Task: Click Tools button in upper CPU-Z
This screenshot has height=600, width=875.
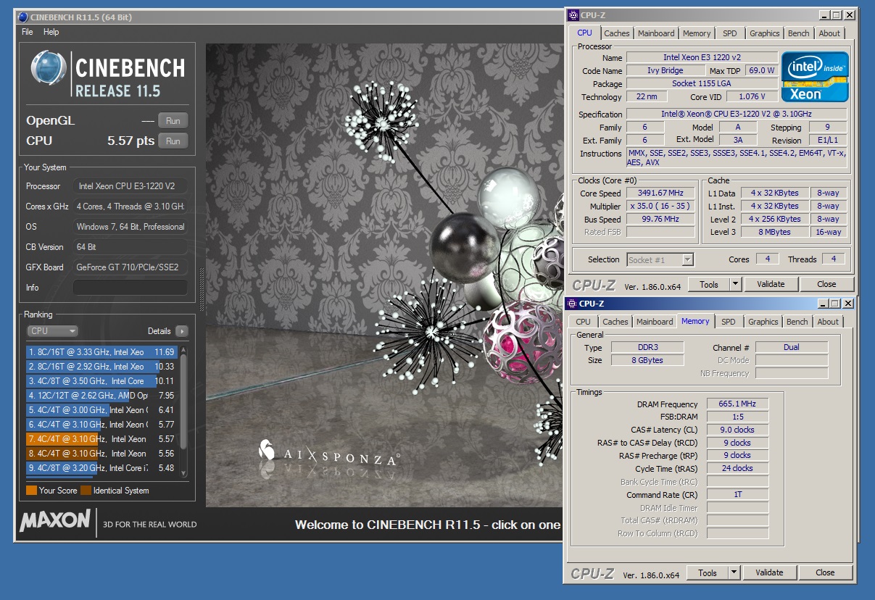Action: tap(709, 284)
